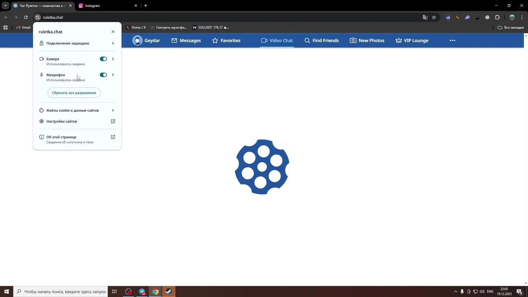This screenshot has width=528, height=297.
Task: Open volume tray icon
Action: [482, 292]
